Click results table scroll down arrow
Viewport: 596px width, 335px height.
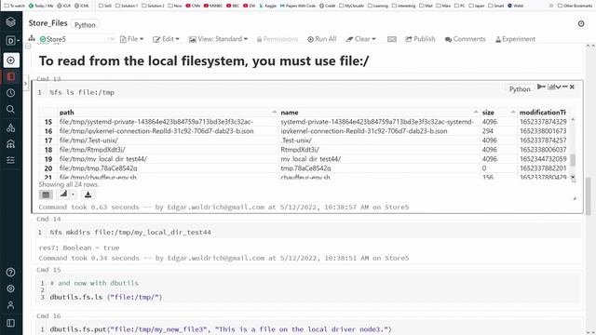click(x=573, y=177)
